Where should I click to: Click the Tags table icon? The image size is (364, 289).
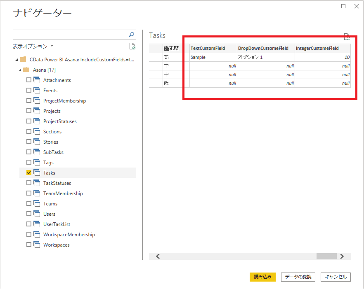click(x=37, y=162)
